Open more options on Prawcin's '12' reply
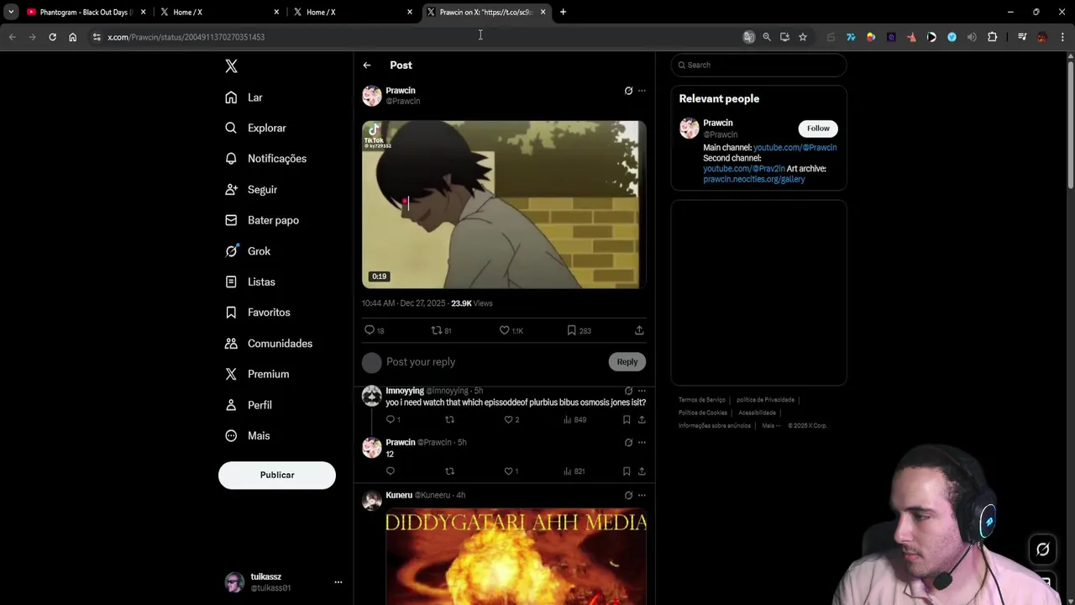 point(642,443)
